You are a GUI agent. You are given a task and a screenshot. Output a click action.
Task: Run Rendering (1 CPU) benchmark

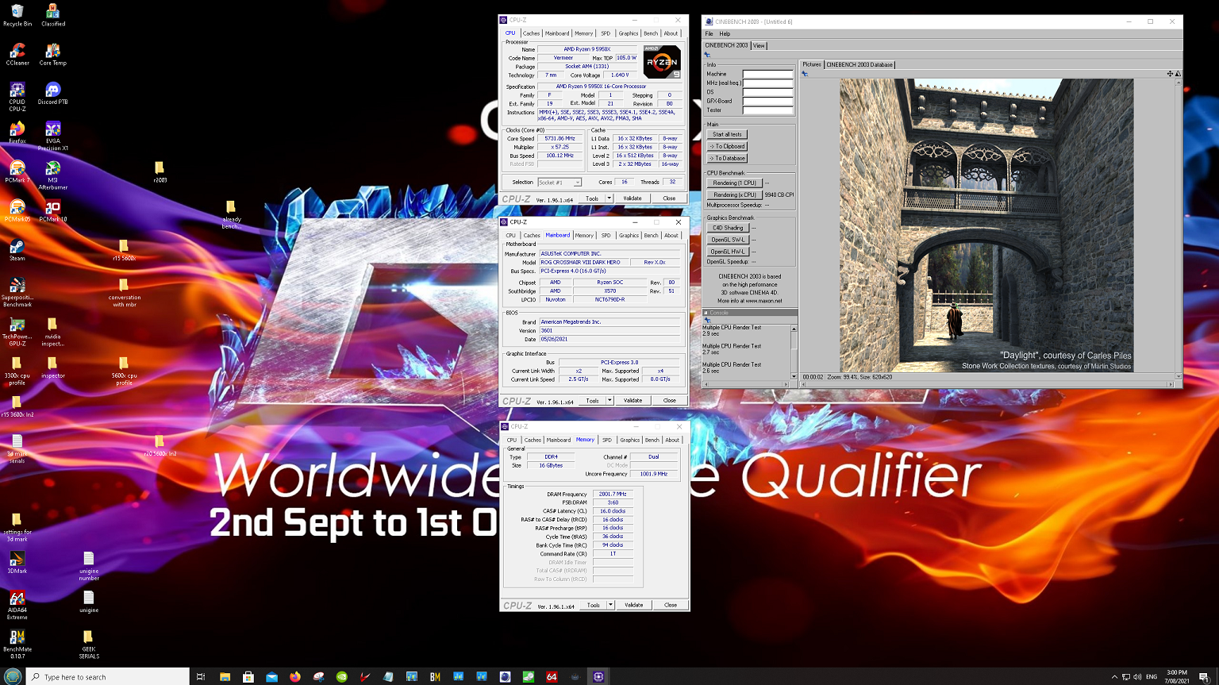tap(735, 183)
